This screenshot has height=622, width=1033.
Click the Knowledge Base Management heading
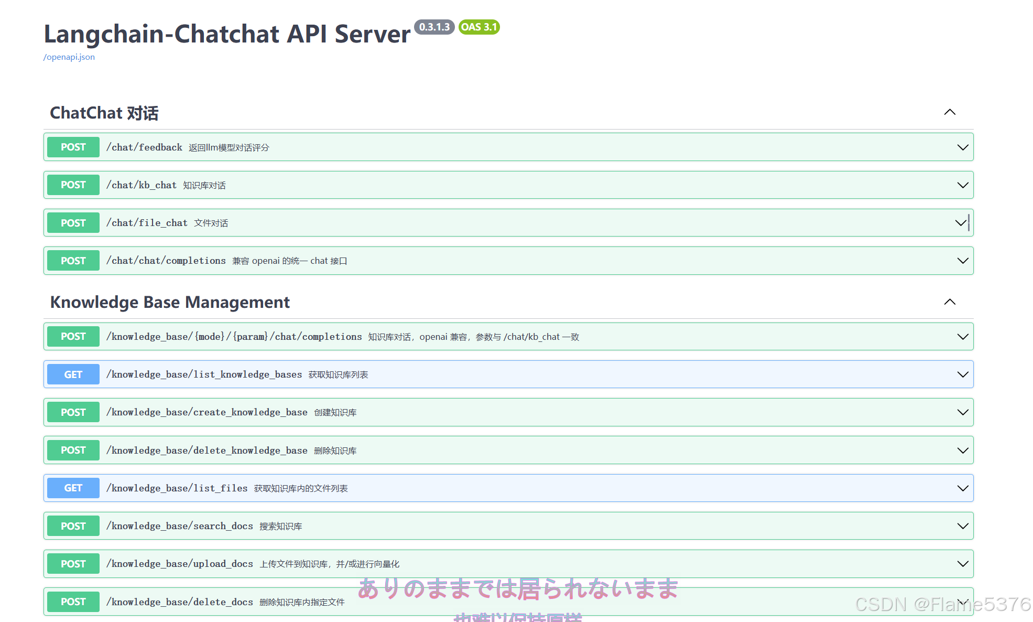pos(169,302)
